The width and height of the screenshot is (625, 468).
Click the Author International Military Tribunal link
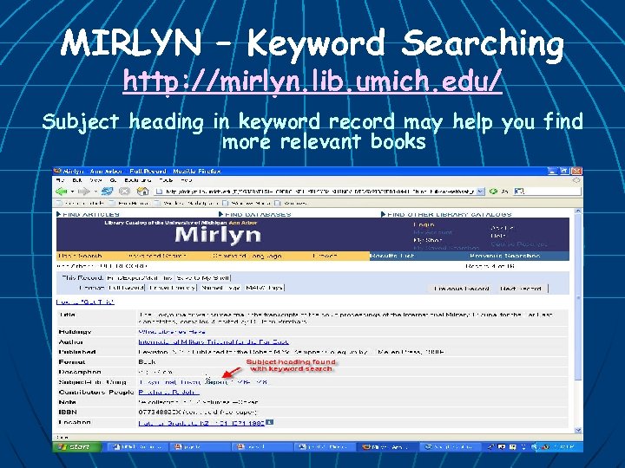(x=214, y=341)
